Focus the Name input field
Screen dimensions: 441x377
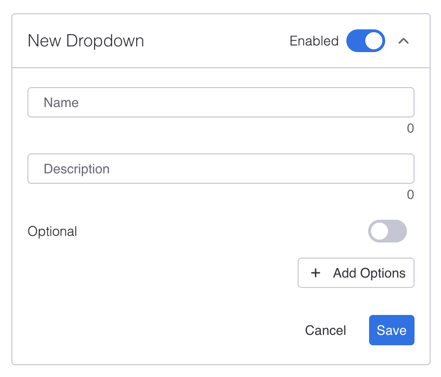pos(221,102)
